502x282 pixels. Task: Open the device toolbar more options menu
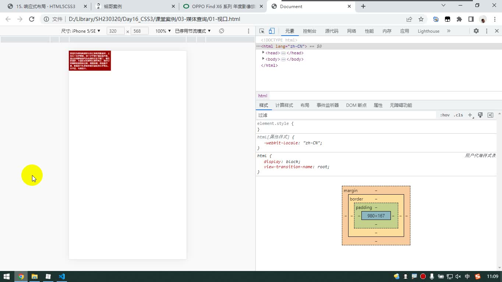[x=248, y=31]
